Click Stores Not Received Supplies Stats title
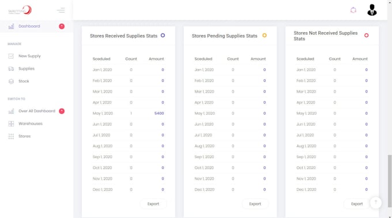392x218 pixels. (326, 36)
